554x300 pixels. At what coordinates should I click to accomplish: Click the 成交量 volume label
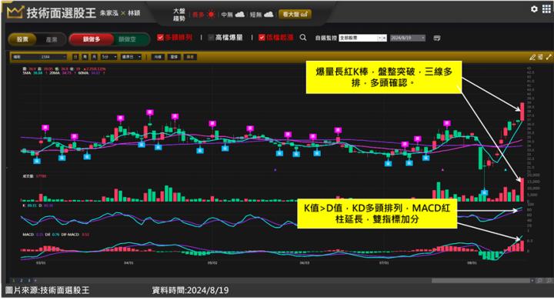click(28, 176)
